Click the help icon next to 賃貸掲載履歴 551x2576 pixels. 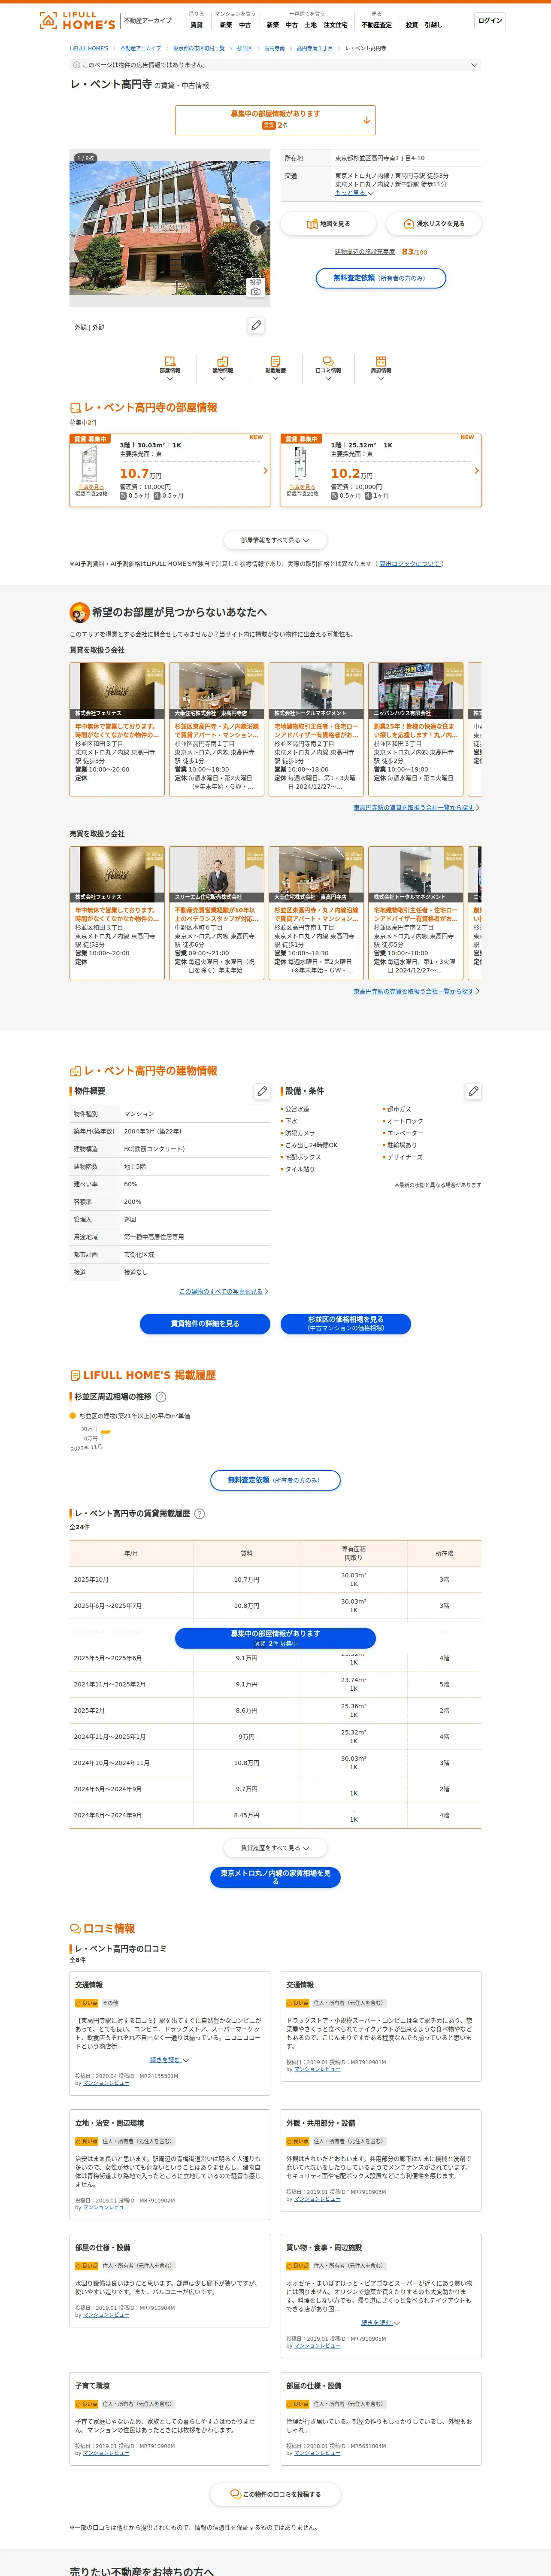point(199,1514)
